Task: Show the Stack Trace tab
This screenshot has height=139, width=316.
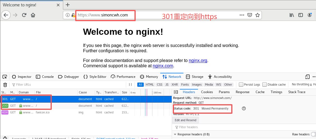Action: 297,92
